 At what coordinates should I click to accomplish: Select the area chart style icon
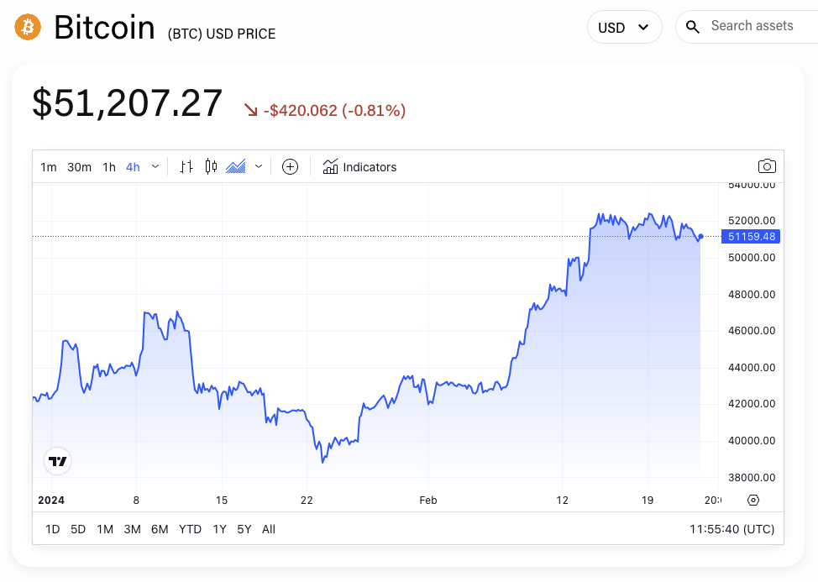(238, 166)
